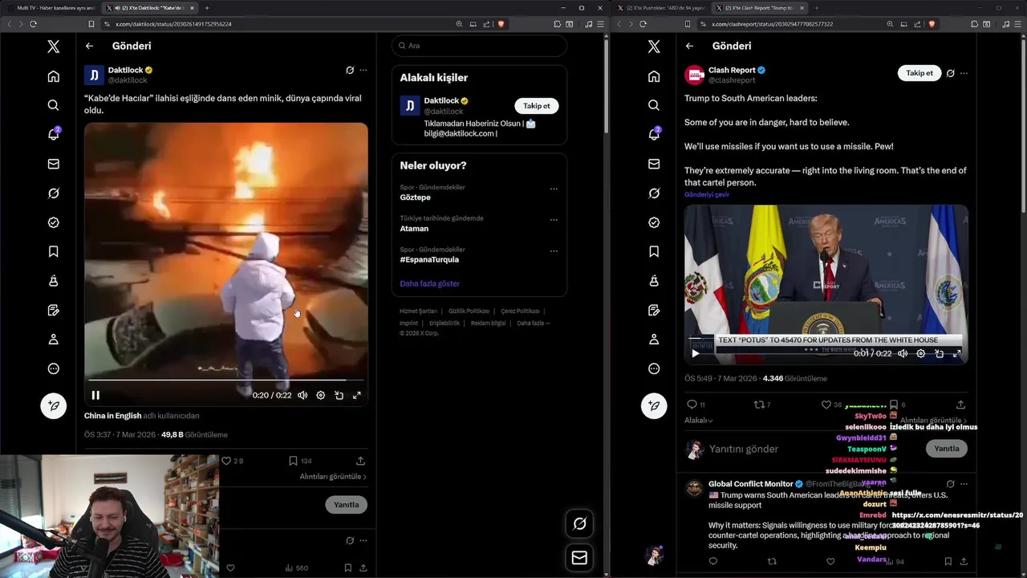
Task: Mute the Trump video volume
Action: coord(903,353)
